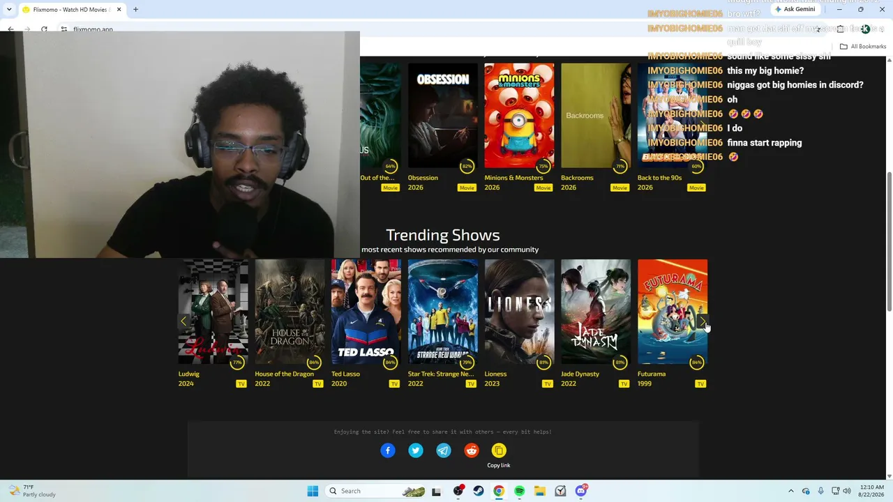The height and width of the screenshot is (502, 893).
Task: Select the Obsession movie poster
Action: tap(443, 116)
